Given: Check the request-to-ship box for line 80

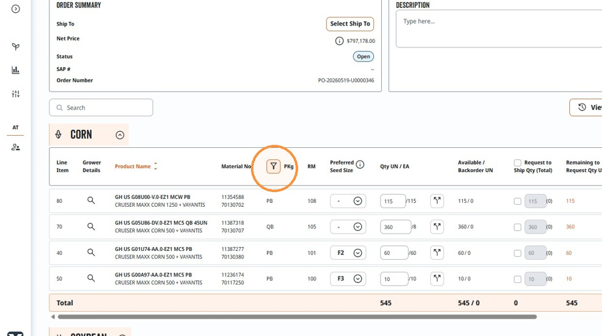Looking at the screenshot, I should tap(518, 201).
